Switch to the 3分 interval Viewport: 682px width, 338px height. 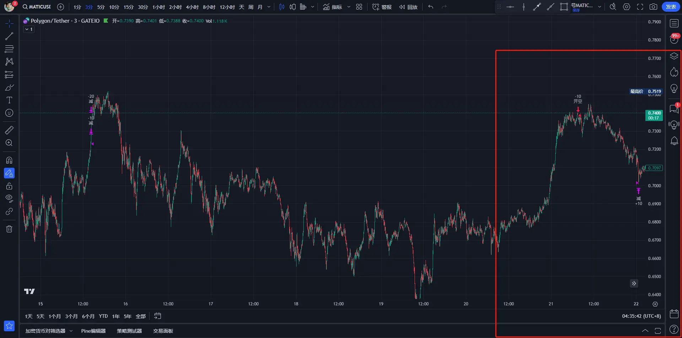(x=89, y=7)
